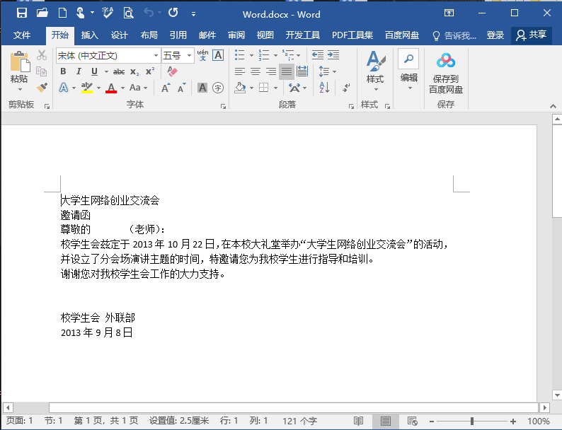Viewport: 562px width, 430px height.
Task: Open Print Preview from quick access toolbar
Action: (128, 13)
